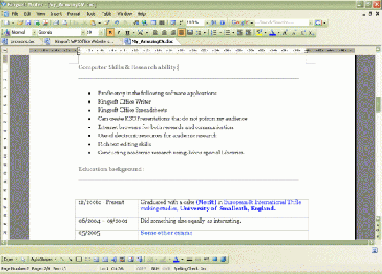The image size is (382, 274).
Task: Select the Line drawing tool
Action: tap(62, 259)
